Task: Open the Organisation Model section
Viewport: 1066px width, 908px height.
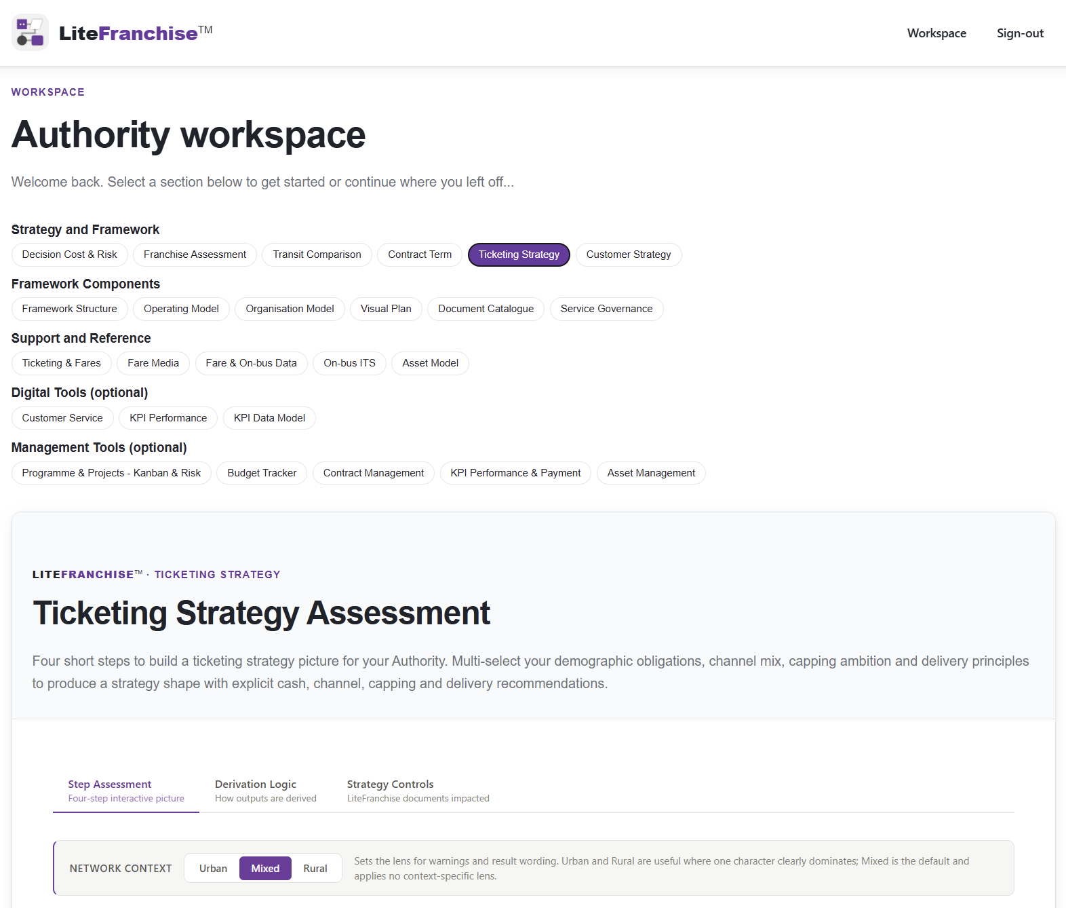Action: pos(290,309)
